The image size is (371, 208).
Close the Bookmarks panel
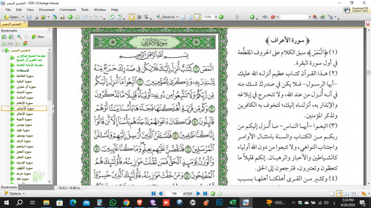coord(49,29)
